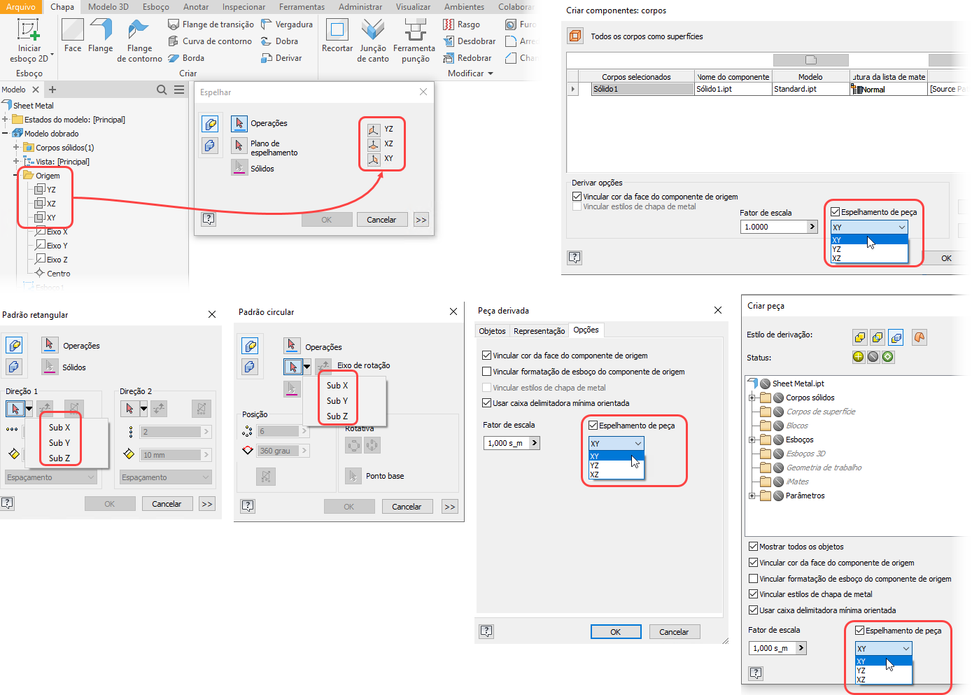Open the Representação tab in Peça derivada
The width and height of the screenshot is (972, 695).
coord(540,331)
